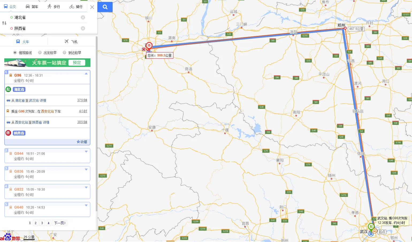Select the 到达较早 radio option

tap(64, 53)
